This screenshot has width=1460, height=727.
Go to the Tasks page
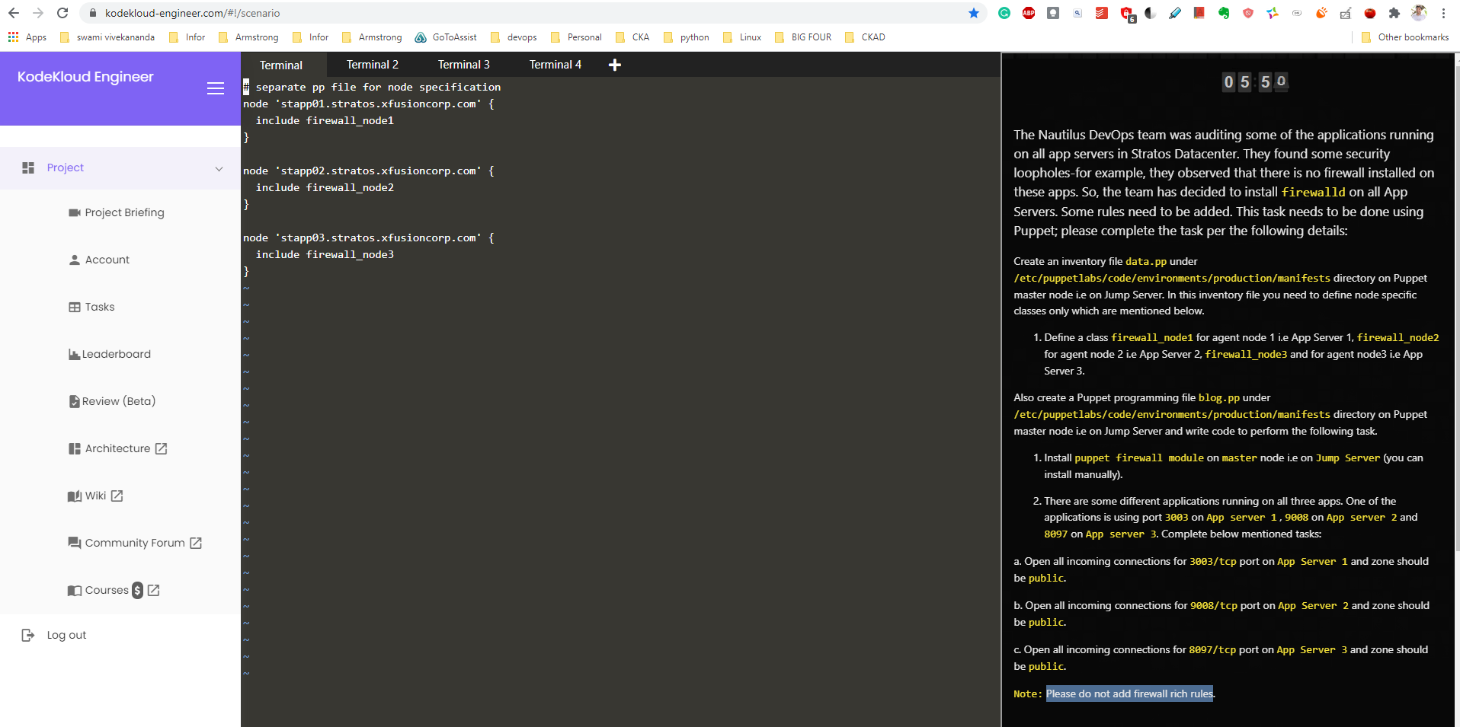(x=99, y=307)
